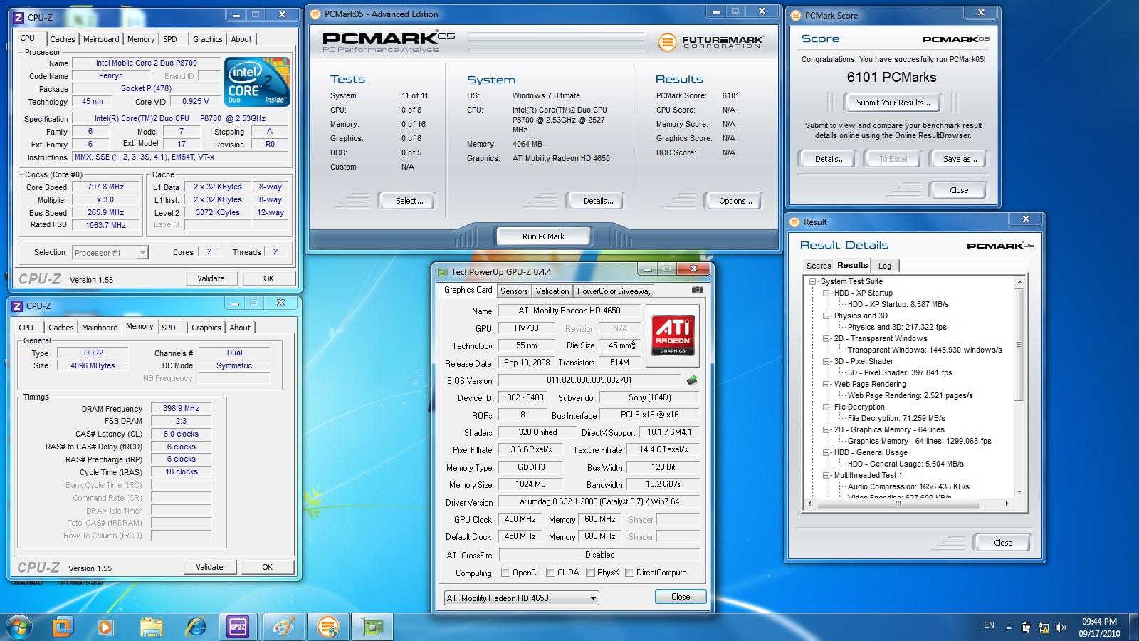The width and height of the screenshot is (1139, 641).
Task: Click the Driver Version field in GPU-Z
Action: click(599, 501)
